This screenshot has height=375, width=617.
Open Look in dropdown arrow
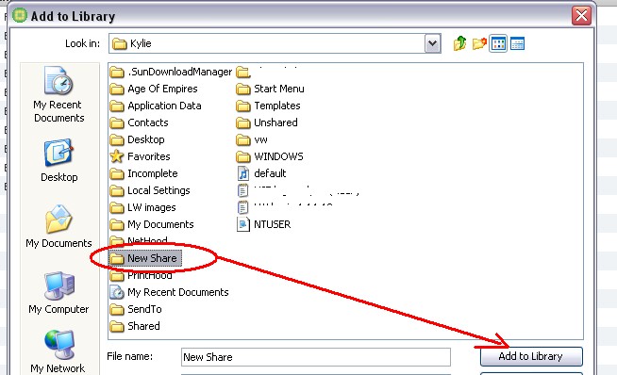(x=432, y=43)
